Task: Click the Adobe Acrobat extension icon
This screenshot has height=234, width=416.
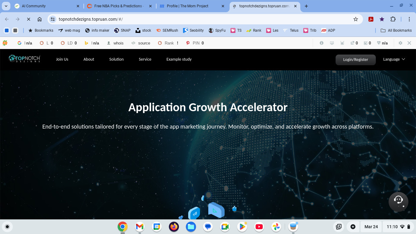Action: (x=371, y=19)
